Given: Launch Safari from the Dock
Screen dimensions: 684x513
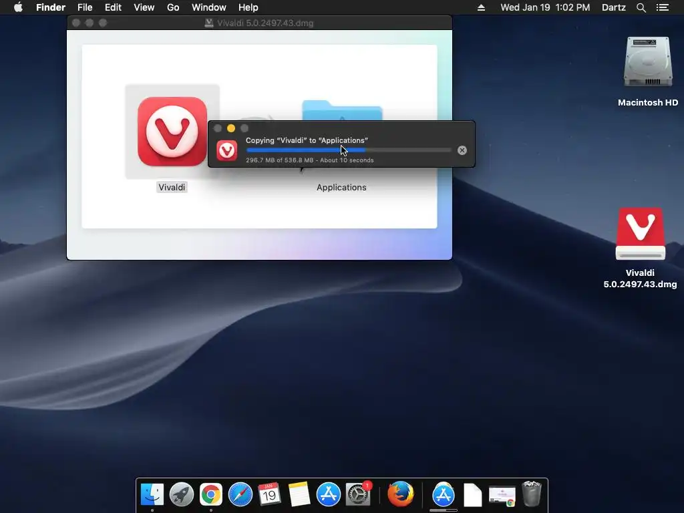Looking at the screenshot, I should click(240, 494).
